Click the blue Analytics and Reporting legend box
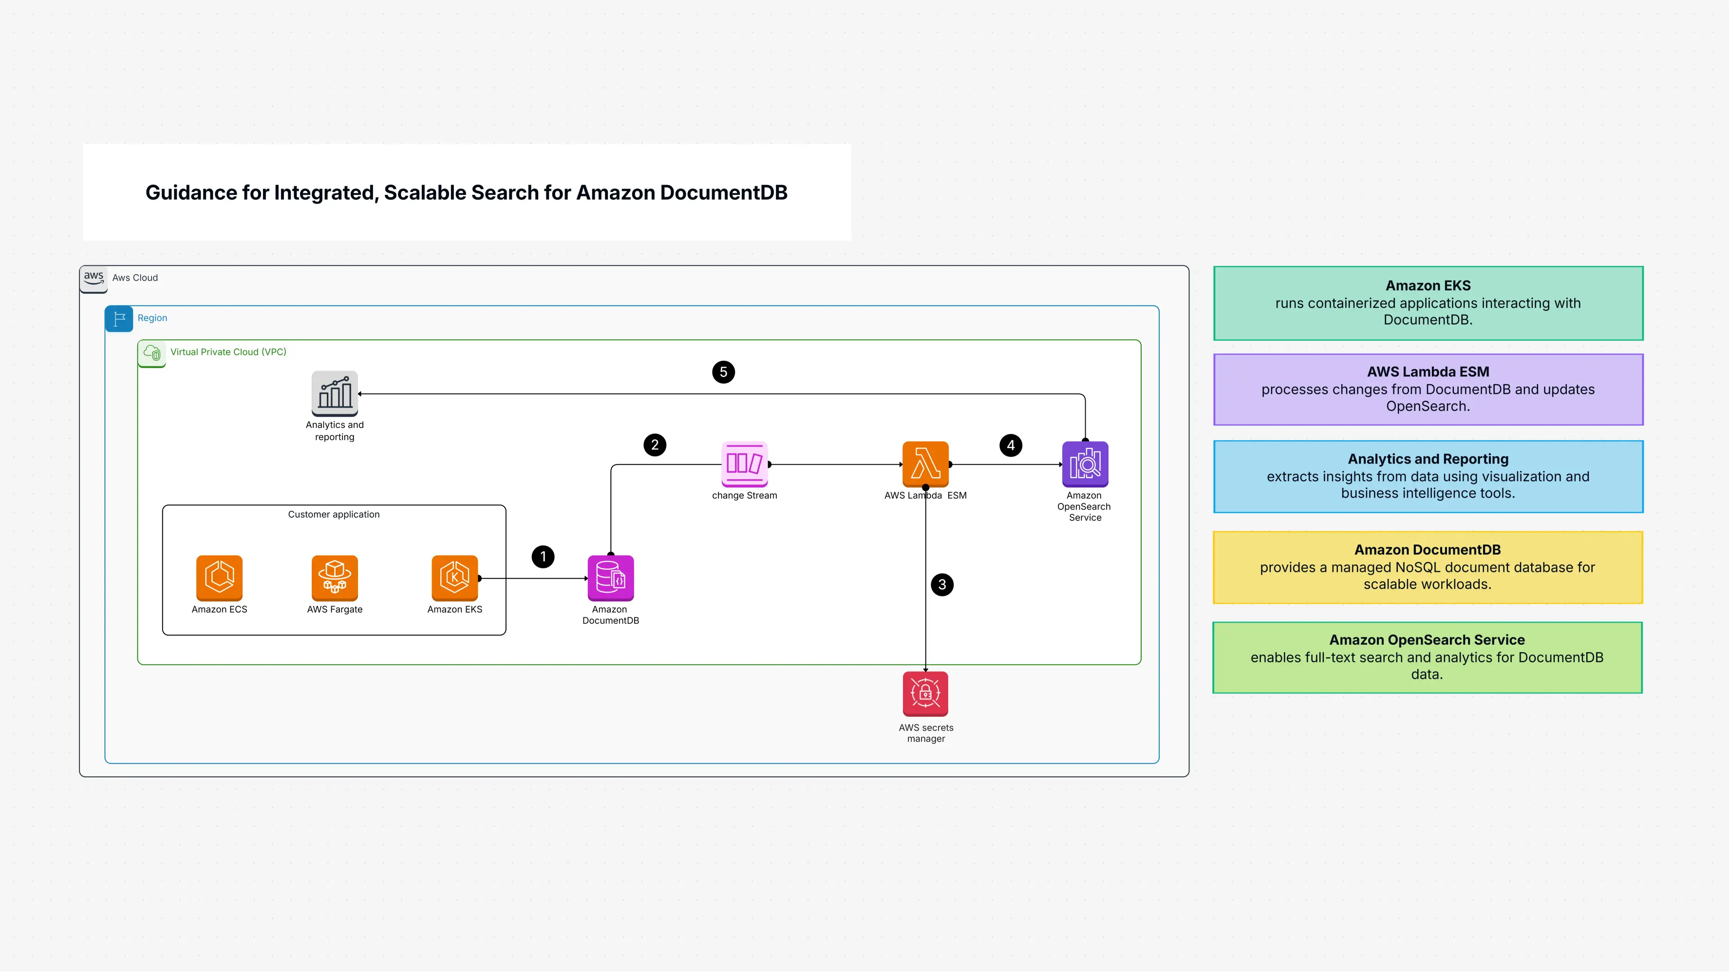The width and height of the screenshot is (1729, 972). (1428, 476)
